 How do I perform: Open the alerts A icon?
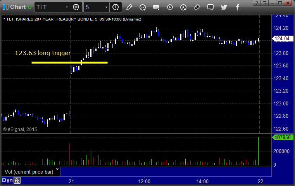183,7
